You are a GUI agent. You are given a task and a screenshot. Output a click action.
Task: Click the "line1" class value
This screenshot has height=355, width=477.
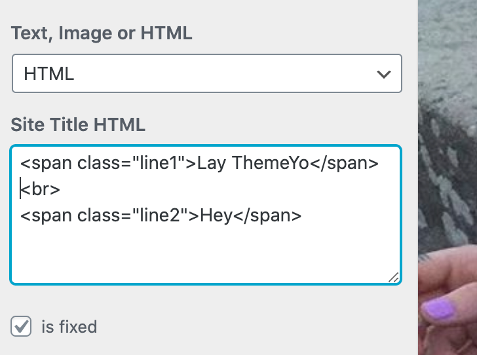159,163
